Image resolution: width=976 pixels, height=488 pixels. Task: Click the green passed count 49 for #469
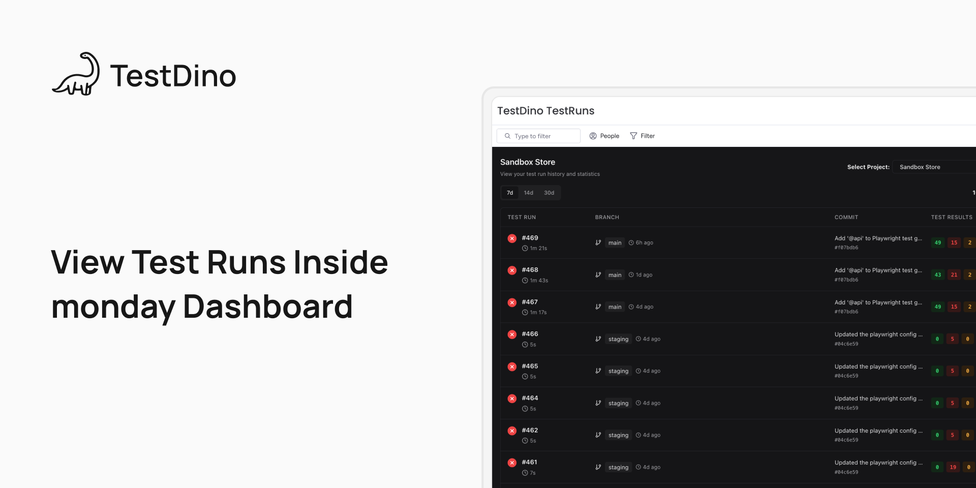(937, 243)
